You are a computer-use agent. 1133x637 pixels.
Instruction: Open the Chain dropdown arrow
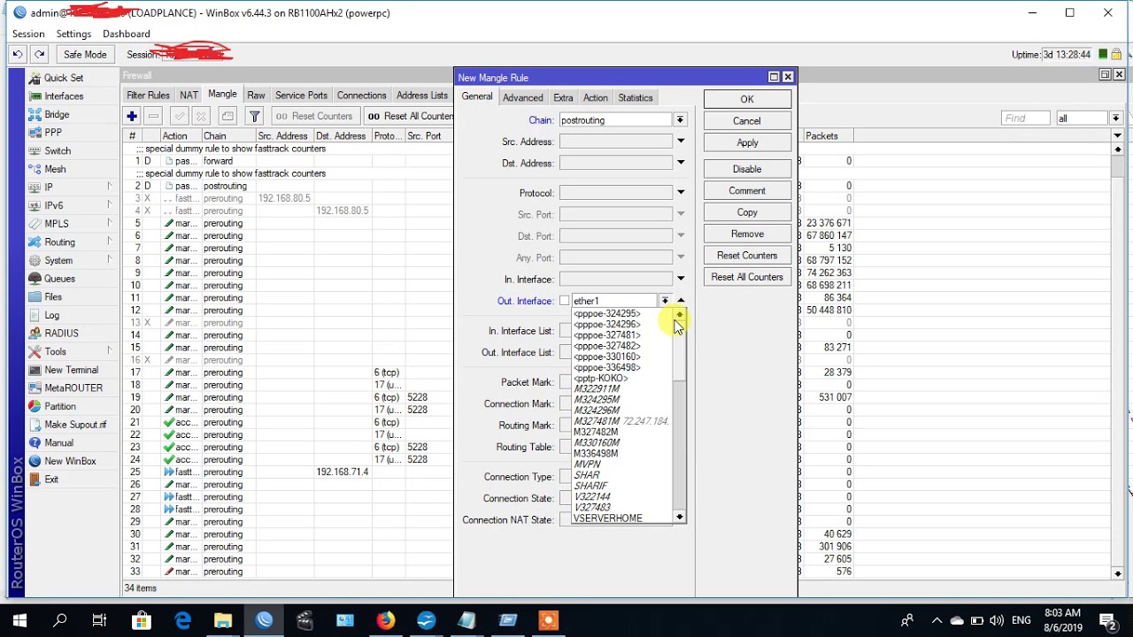pyautogui.click(x=680, y=120)
